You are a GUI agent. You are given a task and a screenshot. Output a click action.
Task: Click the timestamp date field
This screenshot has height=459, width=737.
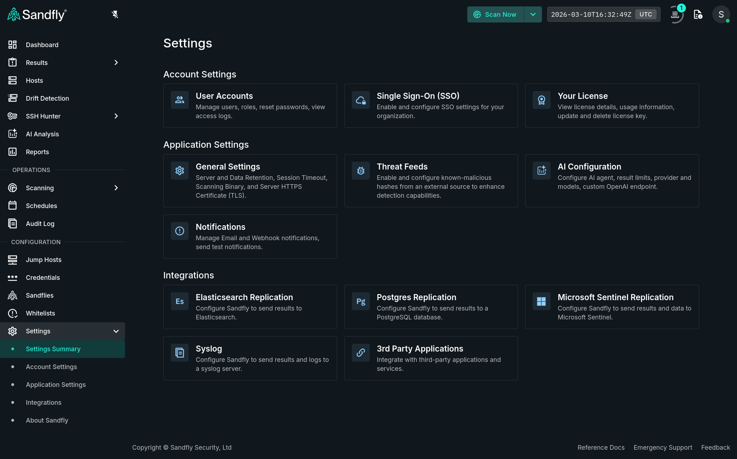[591, 15]
